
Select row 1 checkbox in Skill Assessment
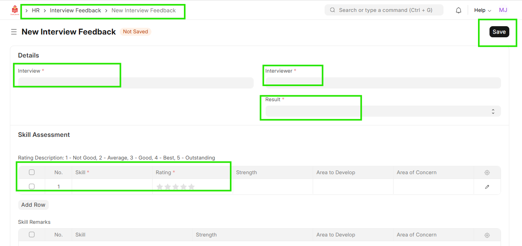coord(32,186)
